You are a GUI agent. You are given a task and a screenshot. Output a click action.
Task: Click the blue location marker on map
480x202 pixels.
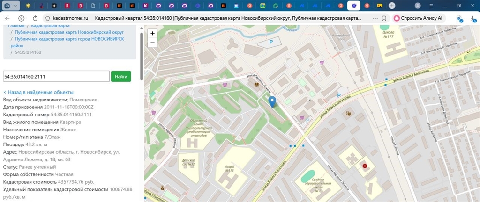[x=272, y=101]
